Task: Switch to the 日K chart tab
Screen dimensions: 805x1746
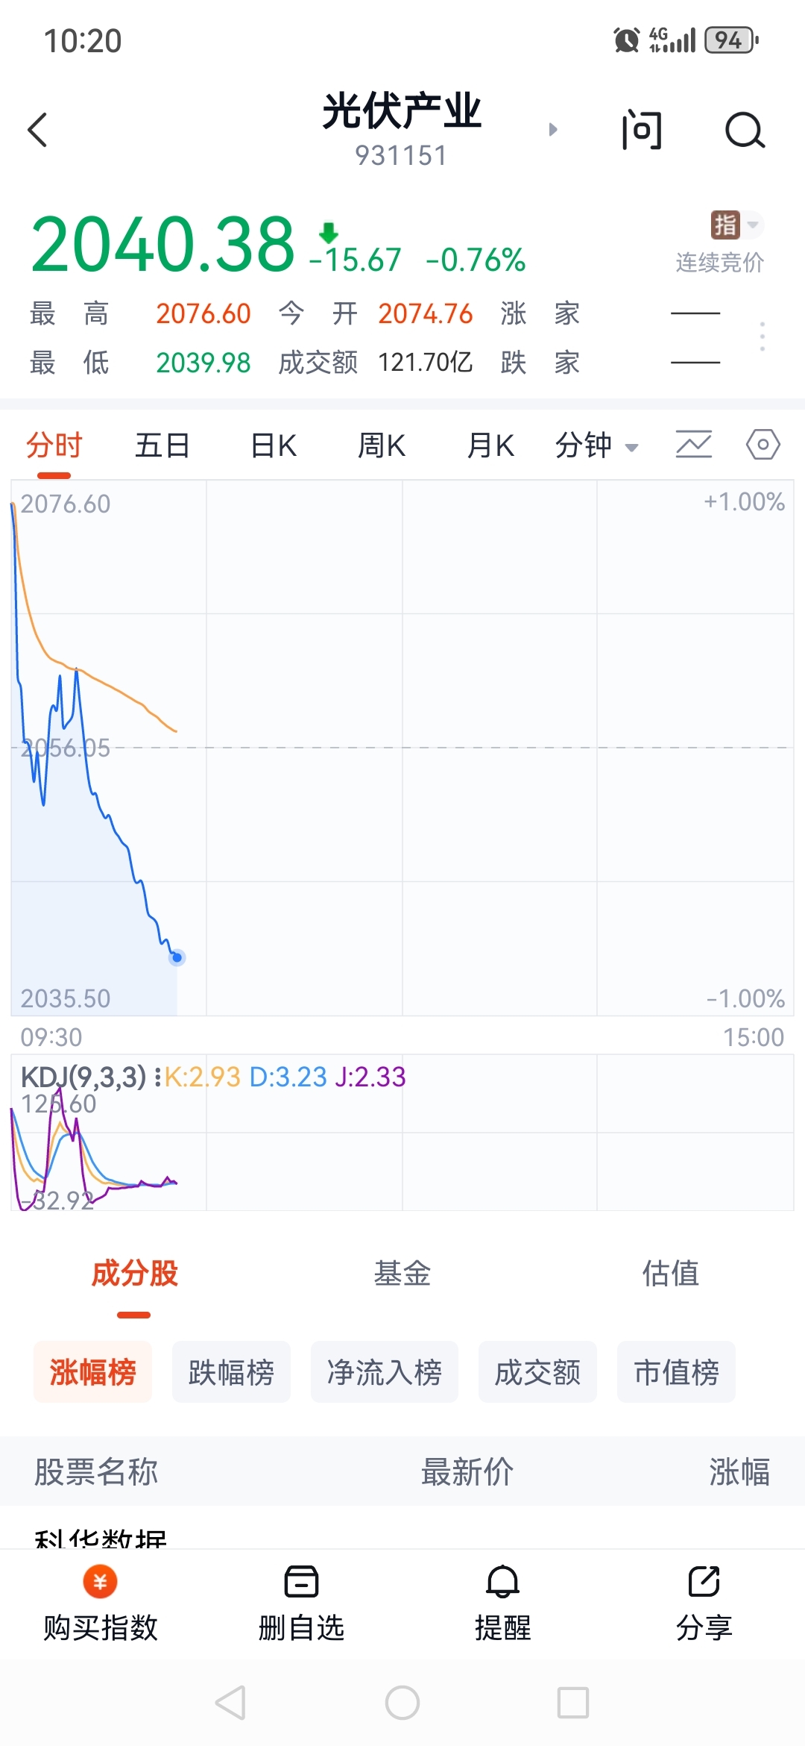Action: point(274,445)
